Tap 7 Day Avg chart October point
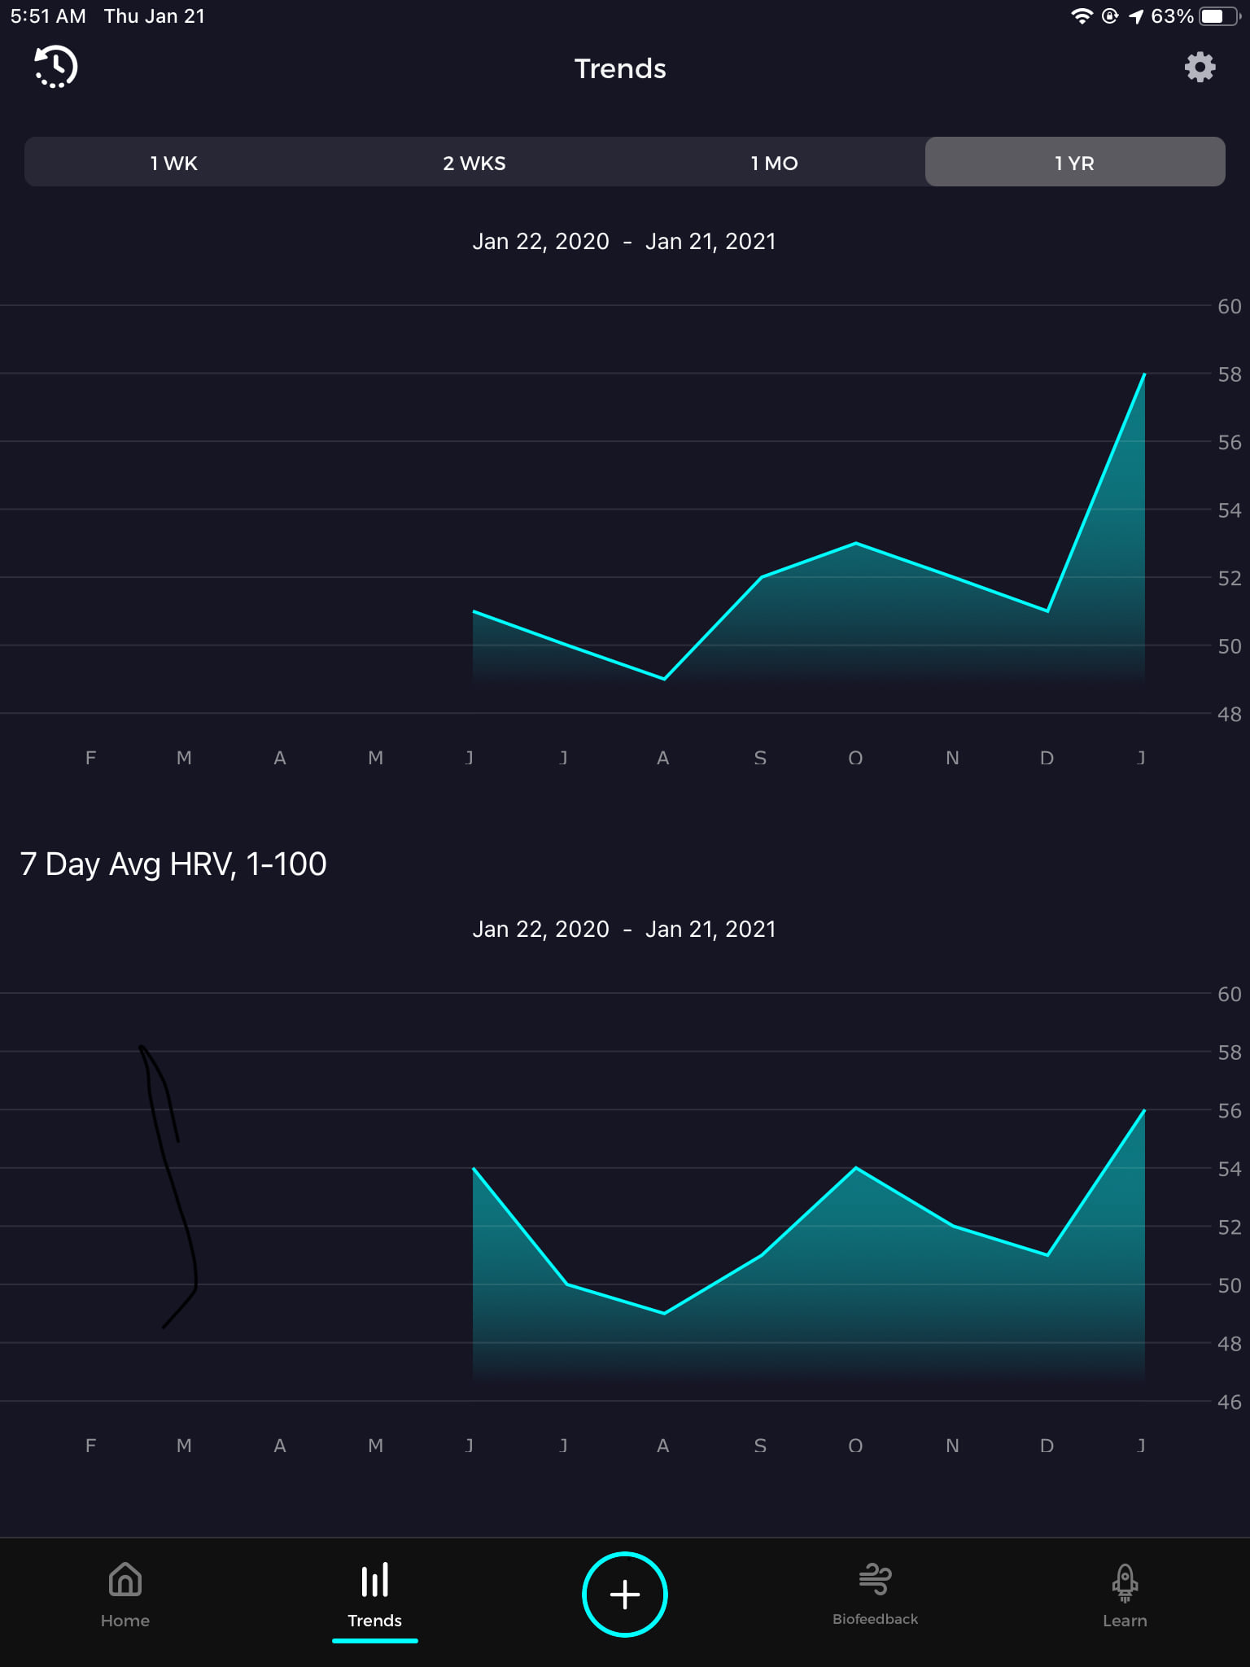 [856, 1168]
